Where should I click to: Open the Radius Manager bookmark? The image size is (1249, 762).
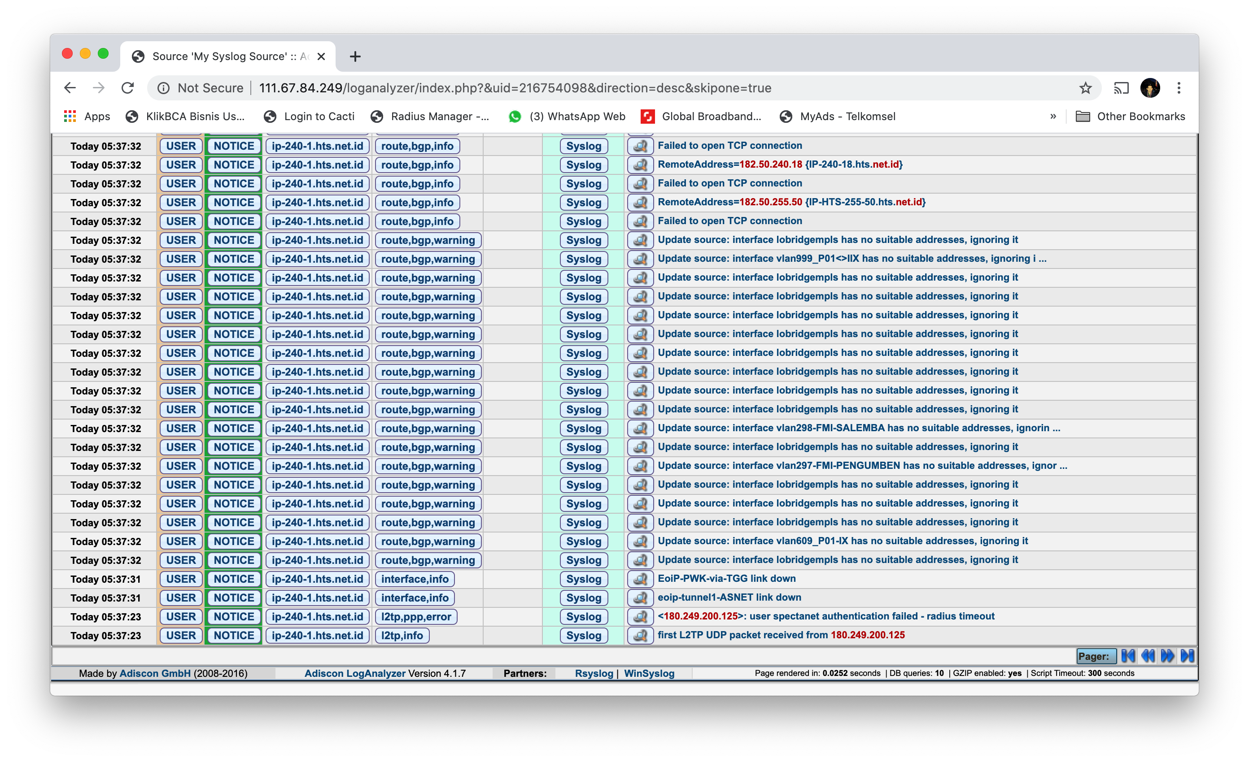tap(430, 117)
